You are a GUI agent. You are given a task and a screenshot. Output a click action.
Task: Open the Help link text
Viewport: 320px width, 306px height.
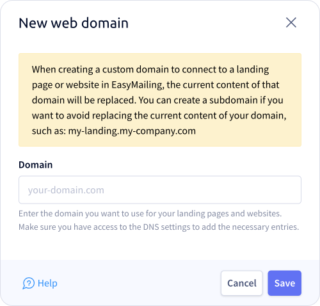pyautogui.click(x=47, y=283)
